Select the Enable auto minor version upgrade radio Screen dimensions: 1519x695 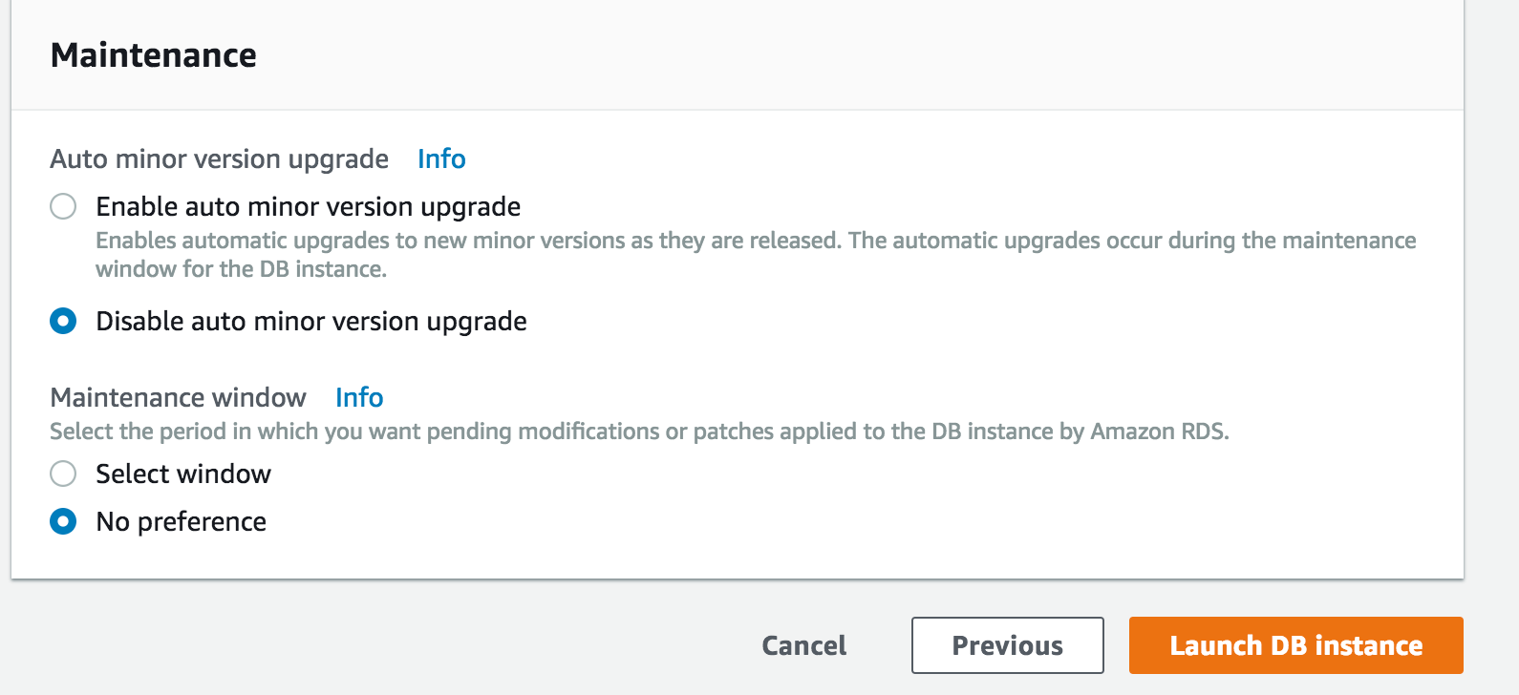click(63, 206)
